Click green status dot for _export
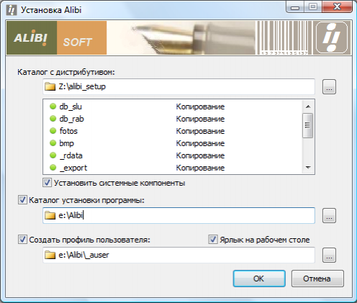 click(53, 168)
